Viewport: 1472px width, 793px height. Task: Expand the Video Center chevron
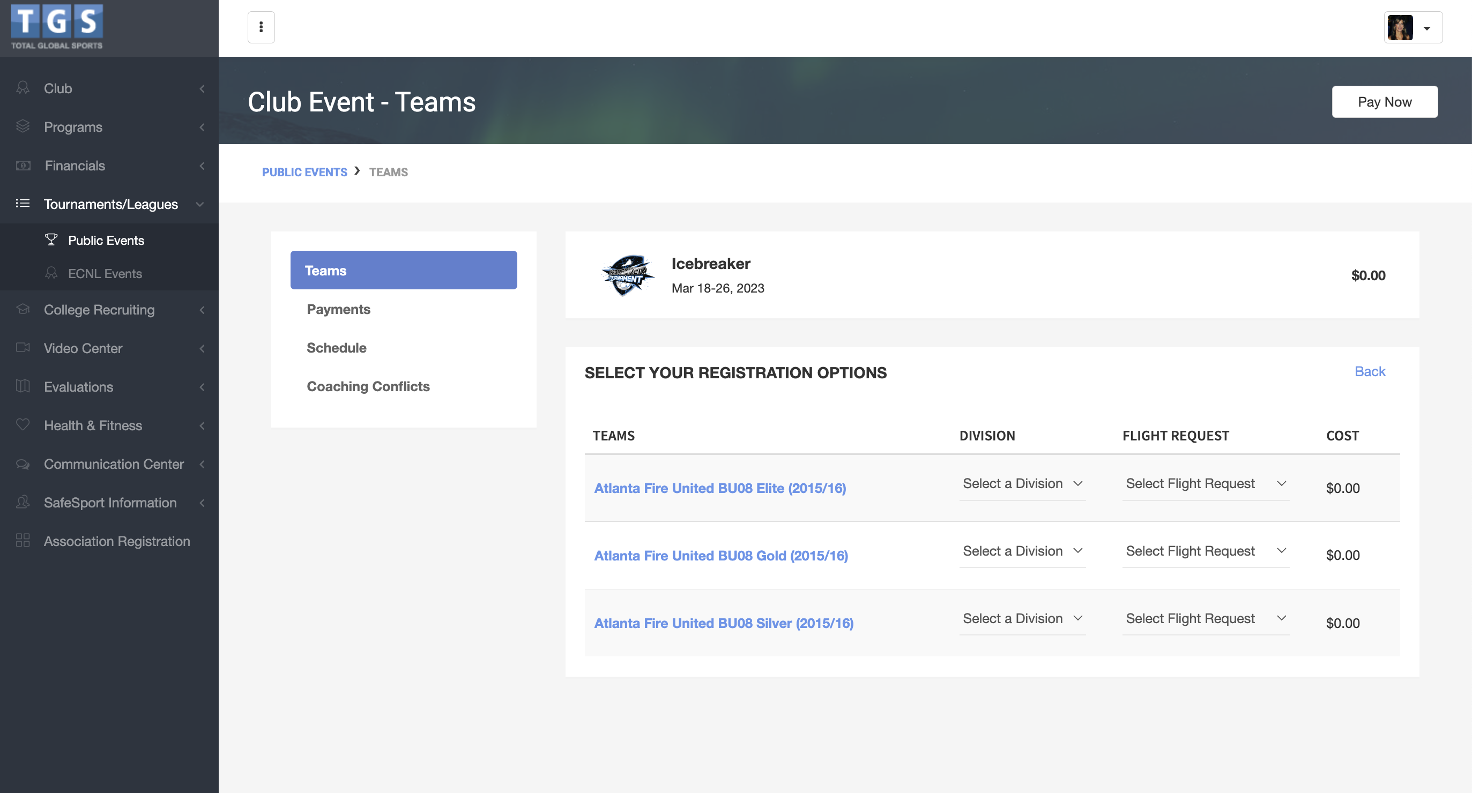click(x=202, y=348)
